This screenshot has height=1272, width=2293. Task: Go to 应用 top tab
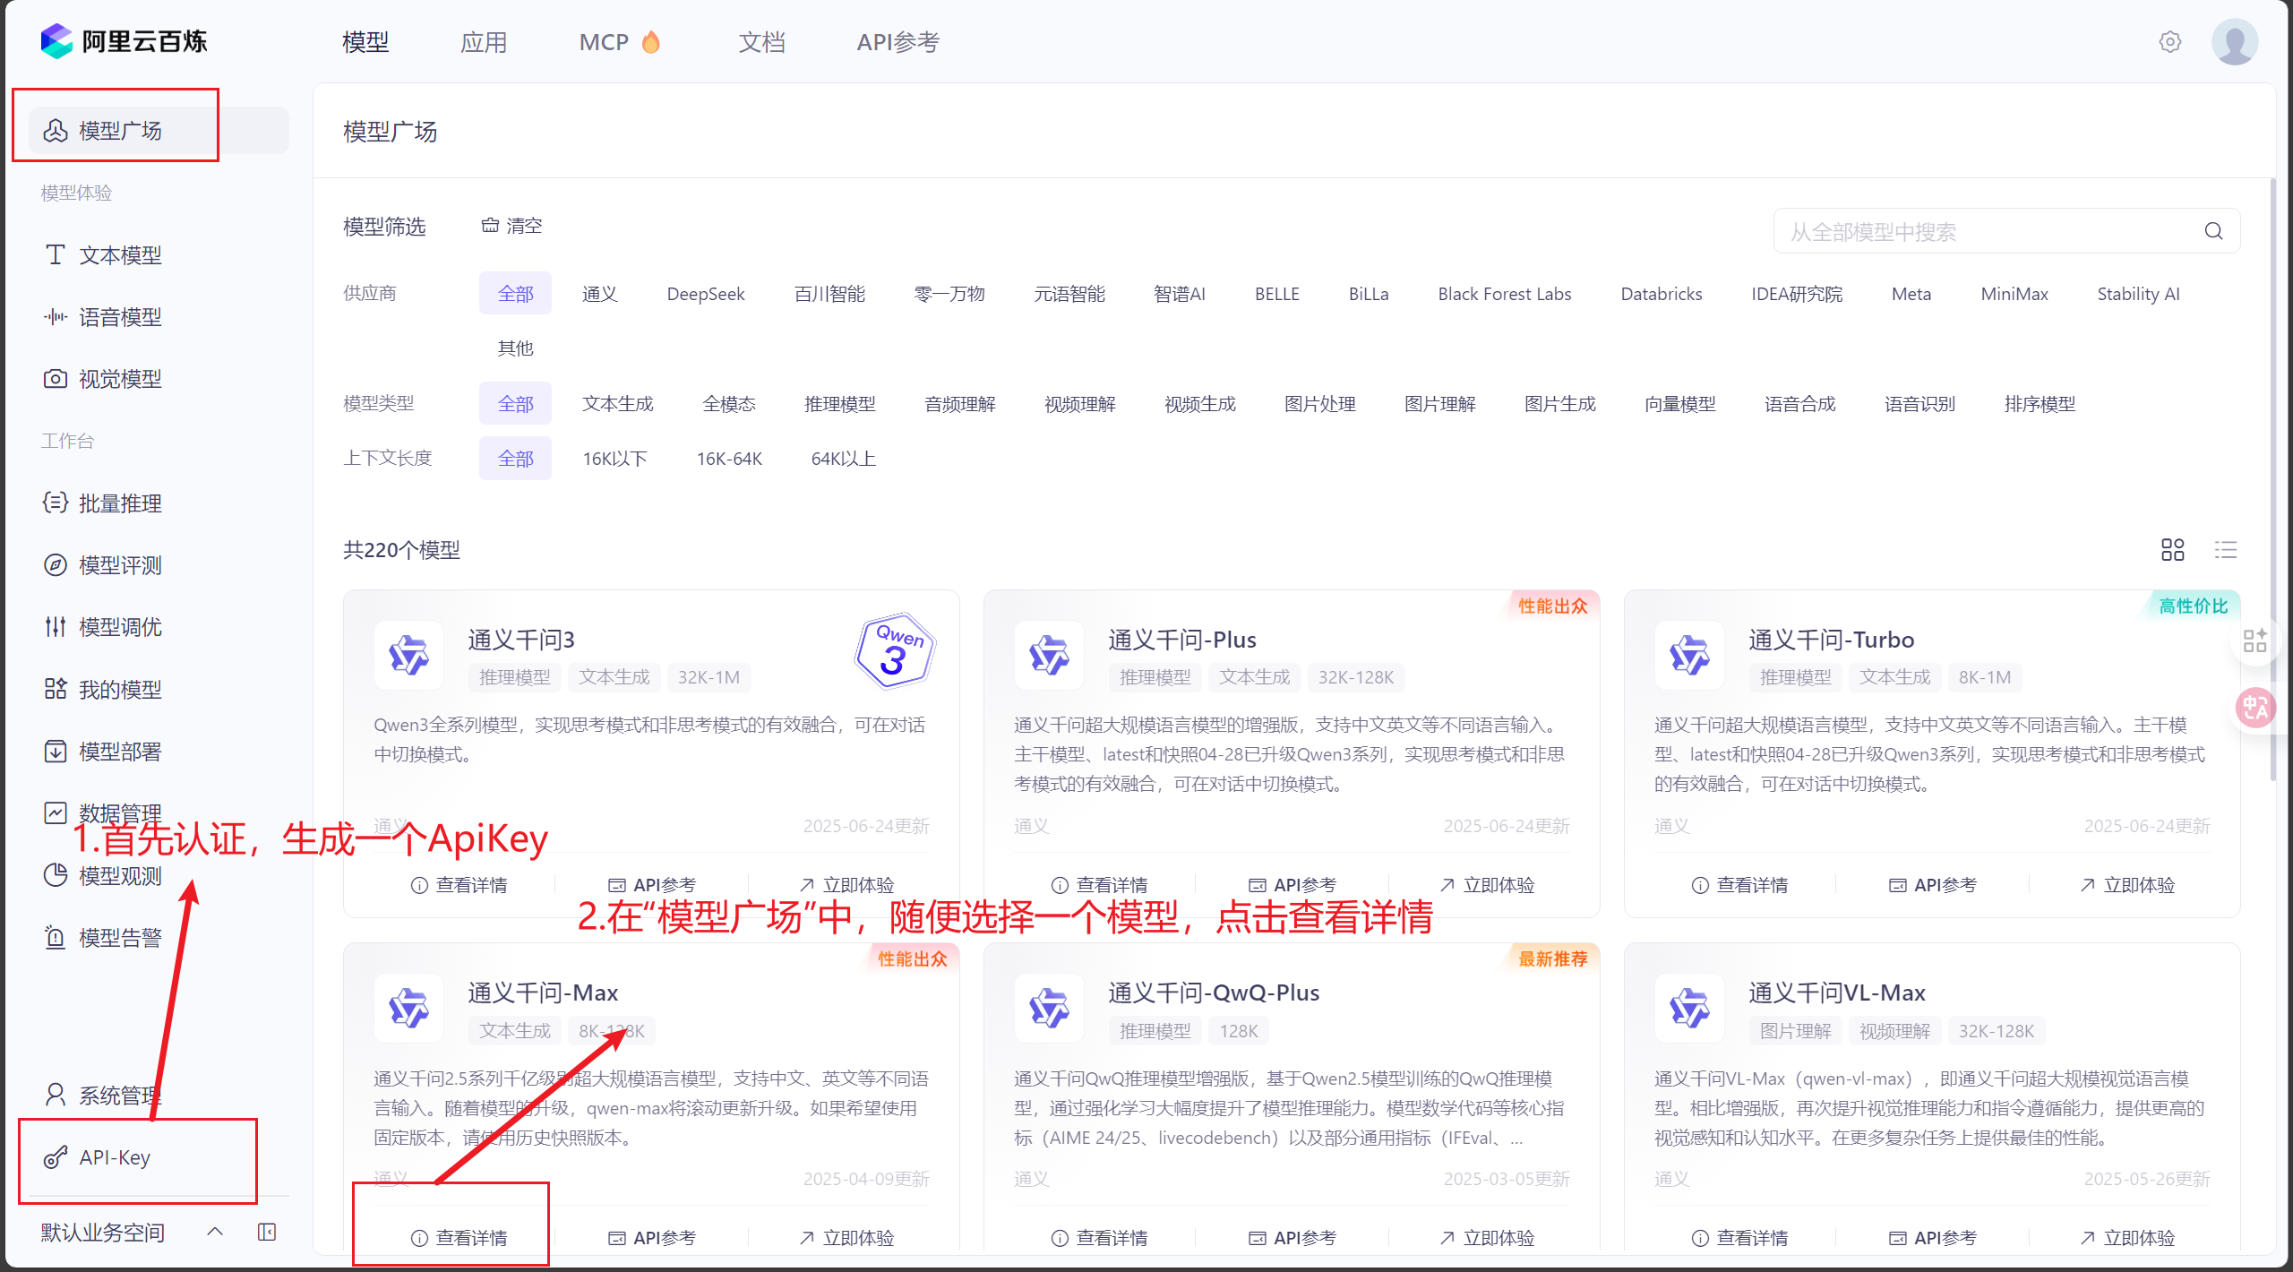click(x=484, y=42)
